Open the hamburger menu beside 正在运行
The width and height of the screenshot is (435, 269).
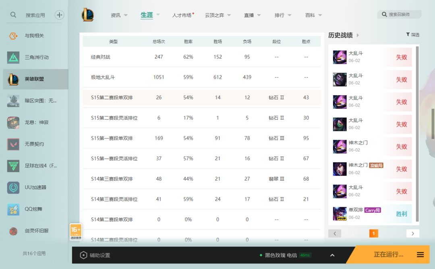420,255
